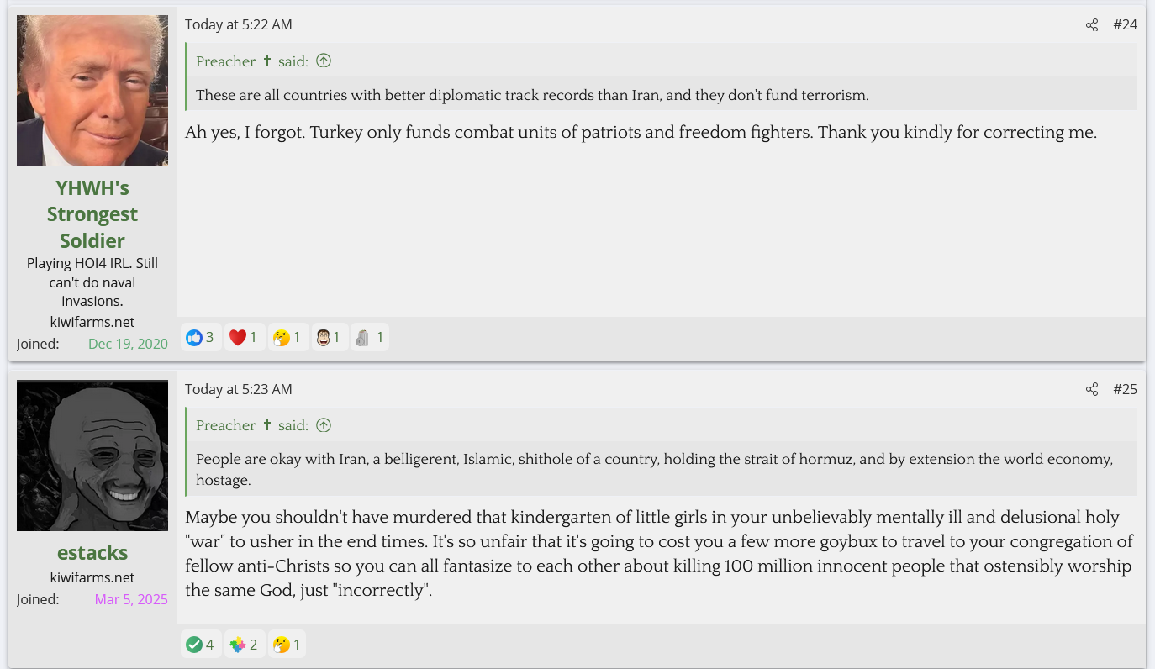This screenshot has width=1155, height=669.
Task: Jump to quoted post via arrow in post #24
Action: 324,61
